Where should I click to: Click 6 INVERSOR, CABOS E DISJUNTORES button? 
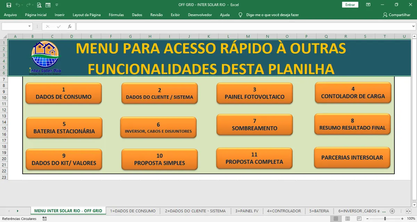[158, 128]
